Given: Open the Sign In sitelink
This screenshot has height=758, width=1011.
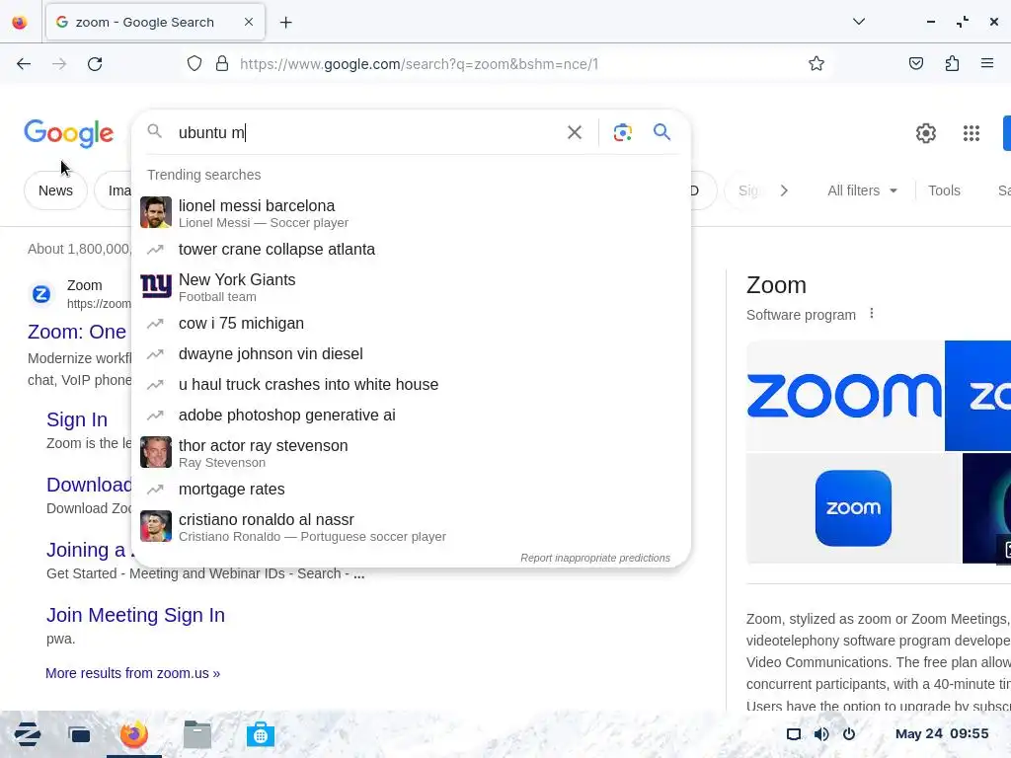Looking at the screenshot, I should (x=77, y=419).
